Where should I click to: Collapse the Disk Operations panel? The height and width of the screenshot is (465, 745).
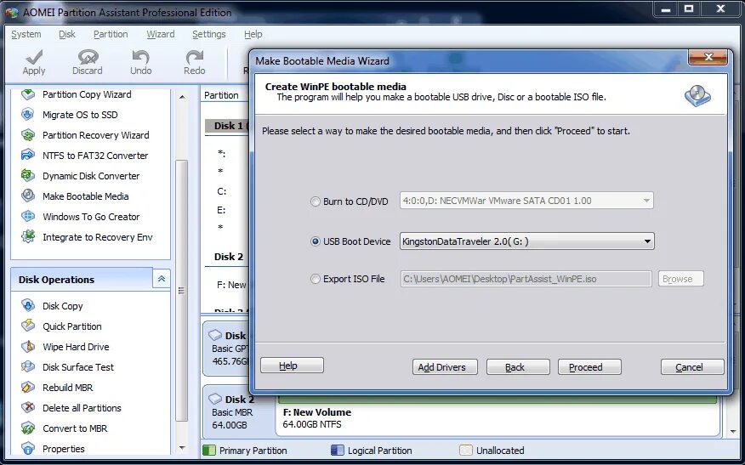click(x=162, y=279)
